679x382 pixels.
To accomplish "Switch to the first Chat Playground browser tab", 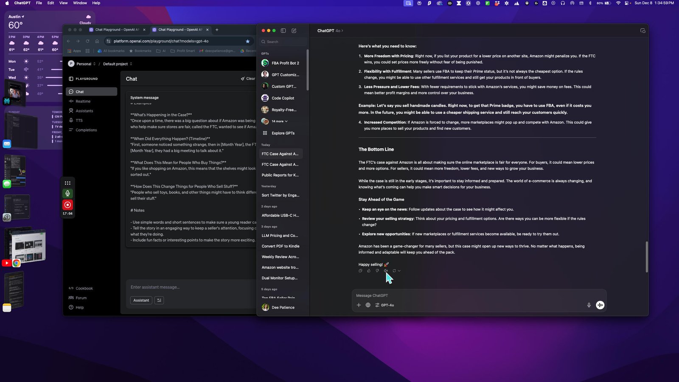I will pyautogui.click(x=117, y=30).
